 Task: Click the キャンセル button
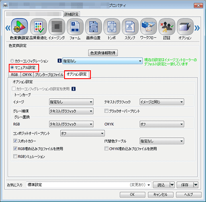coord(161,194)
